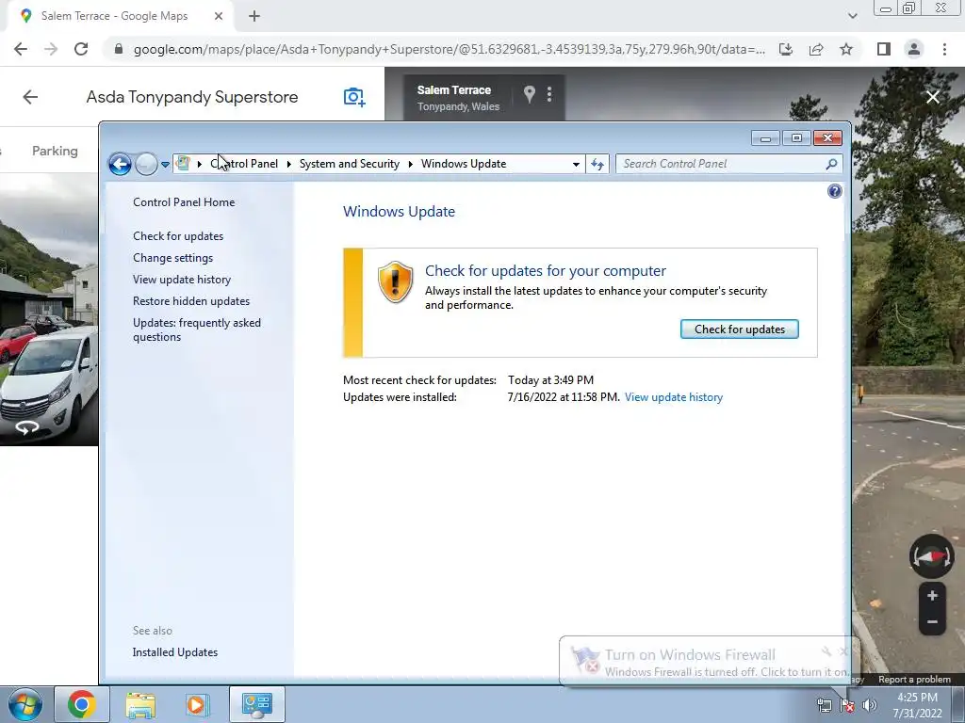Refresh the Windows Update page

[x=597, y=164]
